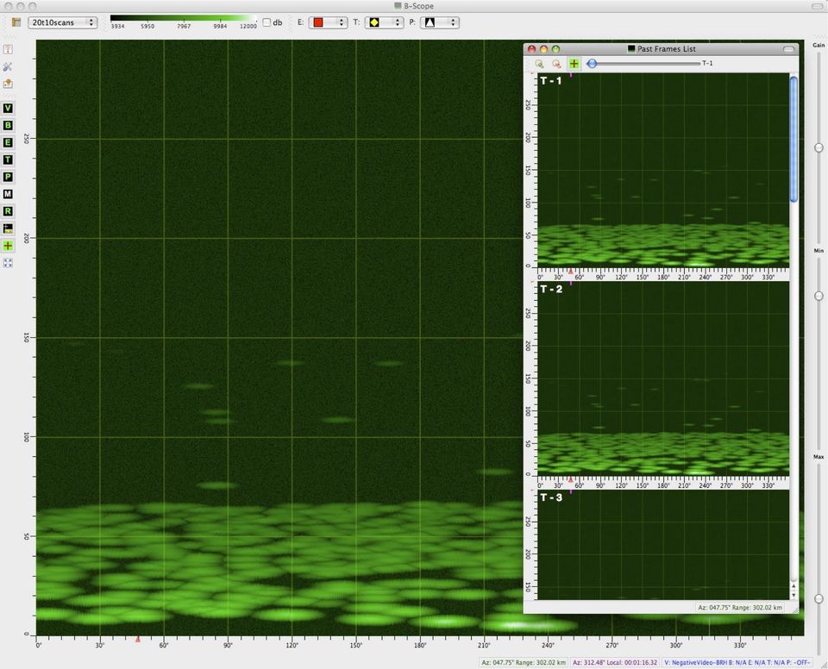Screen dimensions: 828x669
Task: Click the zoom-in magnifier in Past Frames List
Action: click(540, 64)
